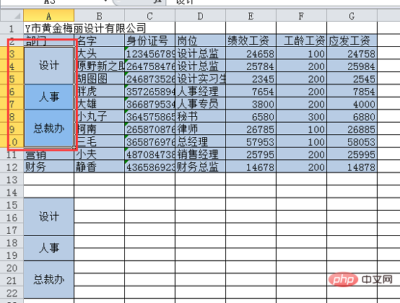Select lower merged 总裁办 cell in rows 20-22

pos(48,280)
